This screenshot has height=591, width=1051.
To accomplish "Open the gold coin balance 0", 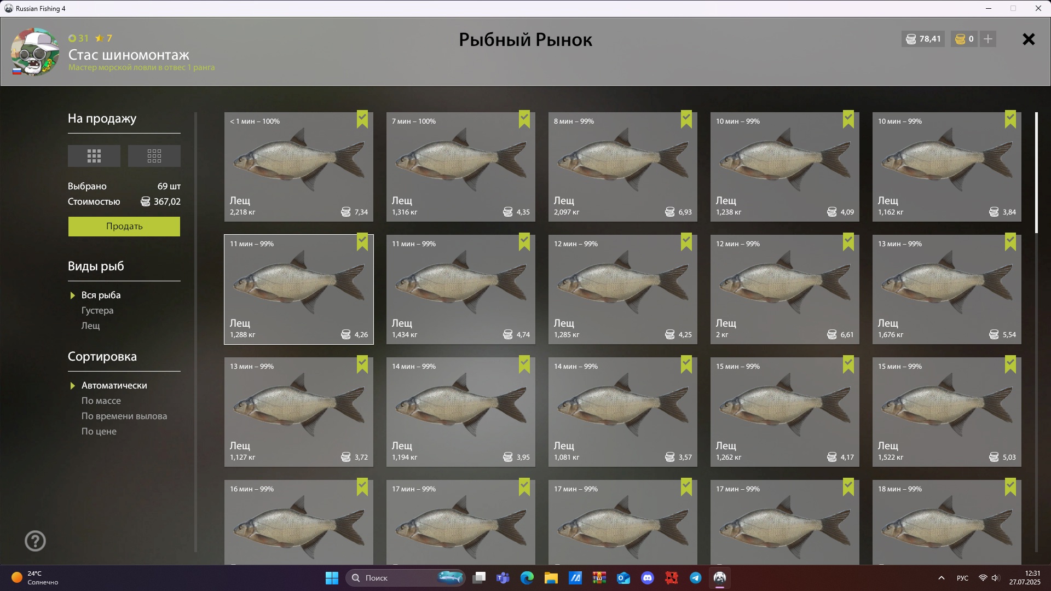I will tap(963, 39).
